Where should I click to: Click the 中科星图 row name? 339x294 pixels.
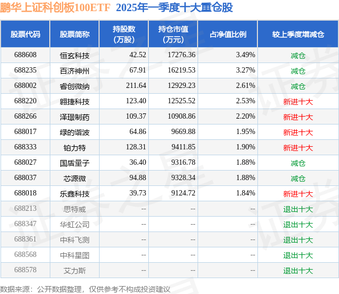click(75, 255)
